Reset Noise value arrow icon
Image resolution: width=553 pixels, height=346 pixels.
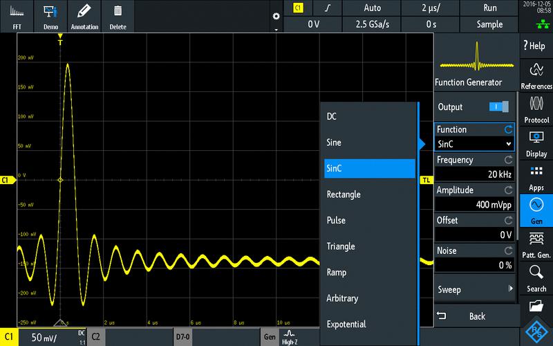(508, 251)
